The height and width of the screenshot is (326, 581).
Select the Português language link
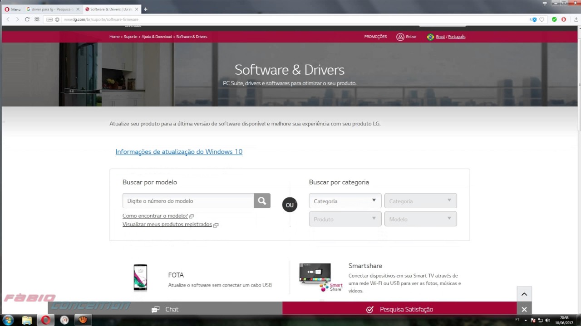click(x=457, y=37)
